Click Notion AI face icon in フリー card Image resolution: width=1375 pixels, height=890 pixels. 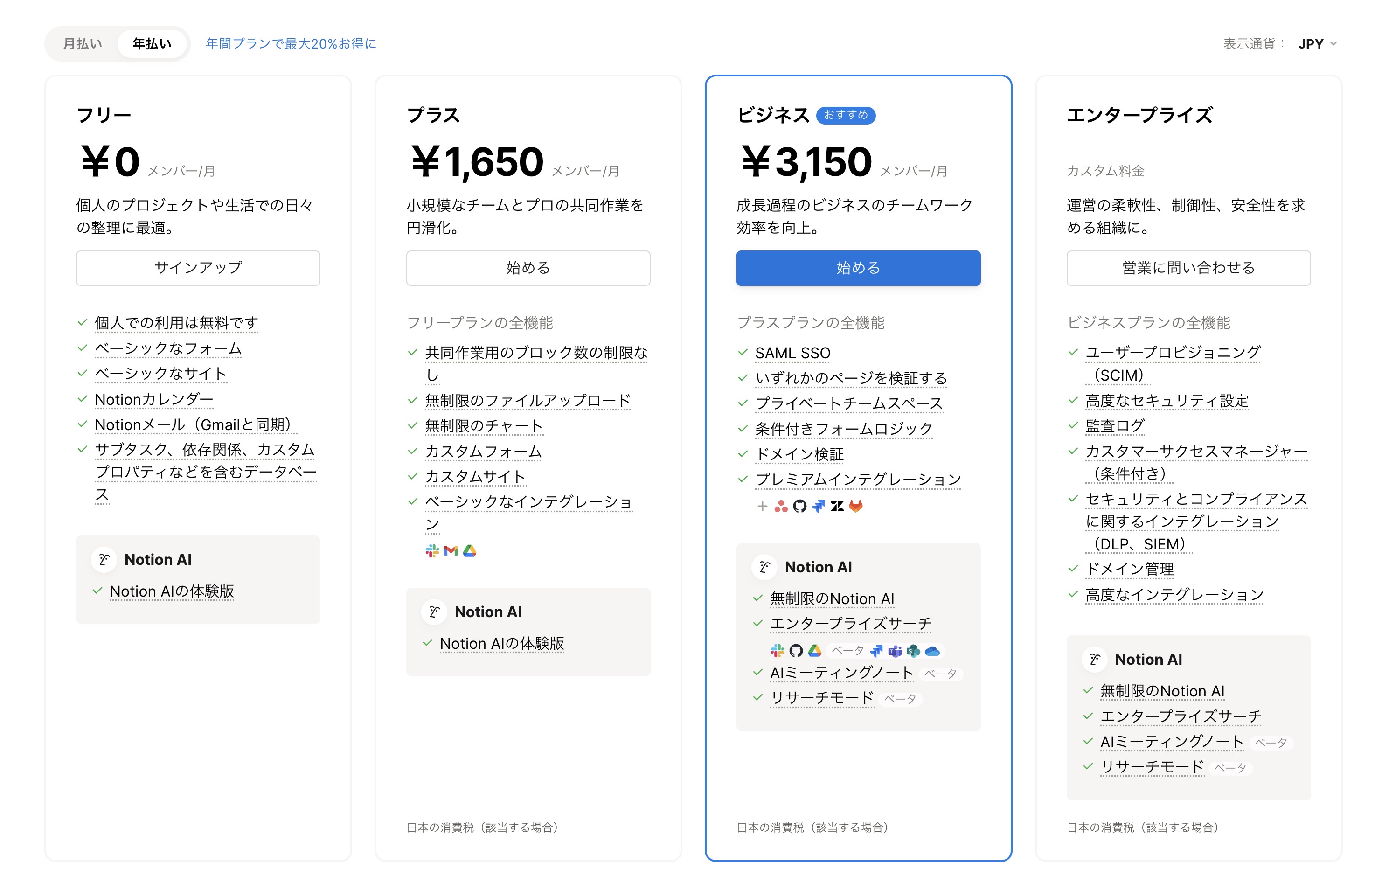(x=104, y=559)
